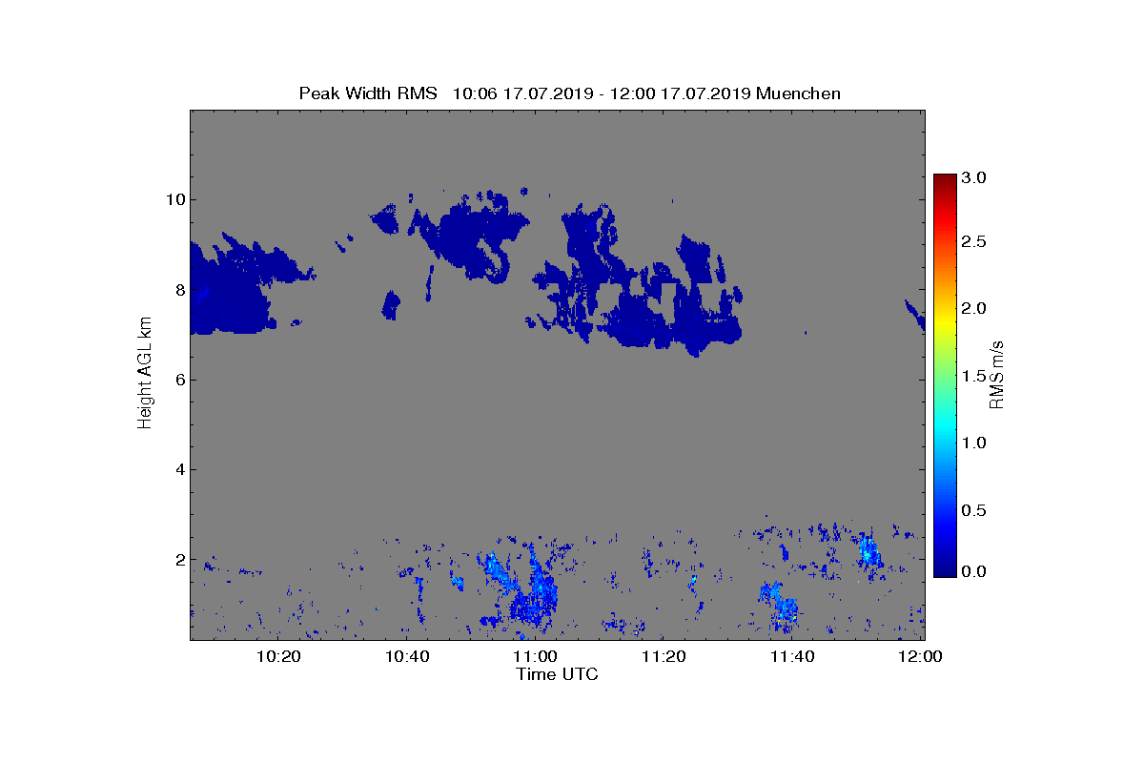Click the colorbar value 1.5
The height and width of the screenshot is (763, 1144).
tap(972, 376)
